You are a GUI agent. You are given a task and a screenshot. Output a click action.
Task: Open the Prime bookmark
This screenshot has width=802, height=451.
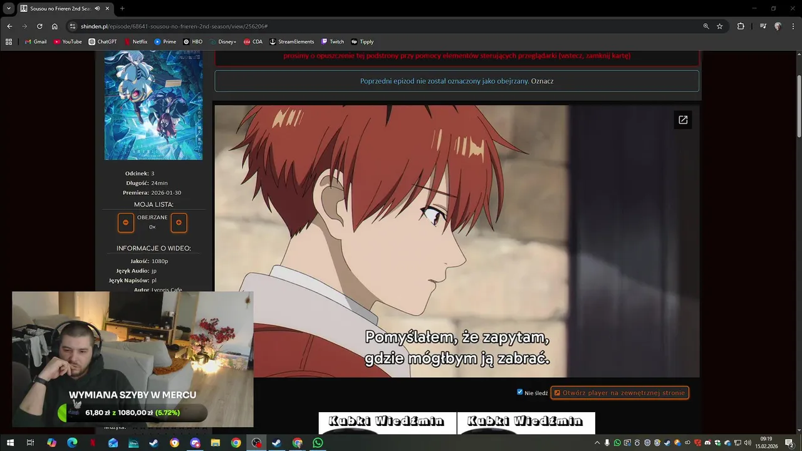[165, 42]
